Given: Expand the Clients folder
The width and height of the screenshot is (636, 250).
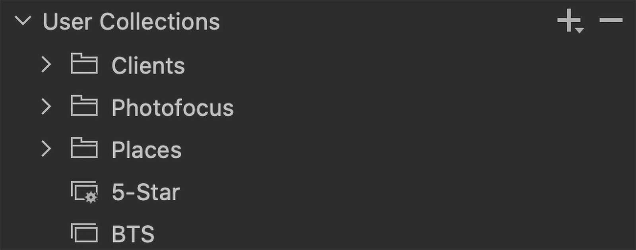Looking at the screenshot, I should [46, 64].
